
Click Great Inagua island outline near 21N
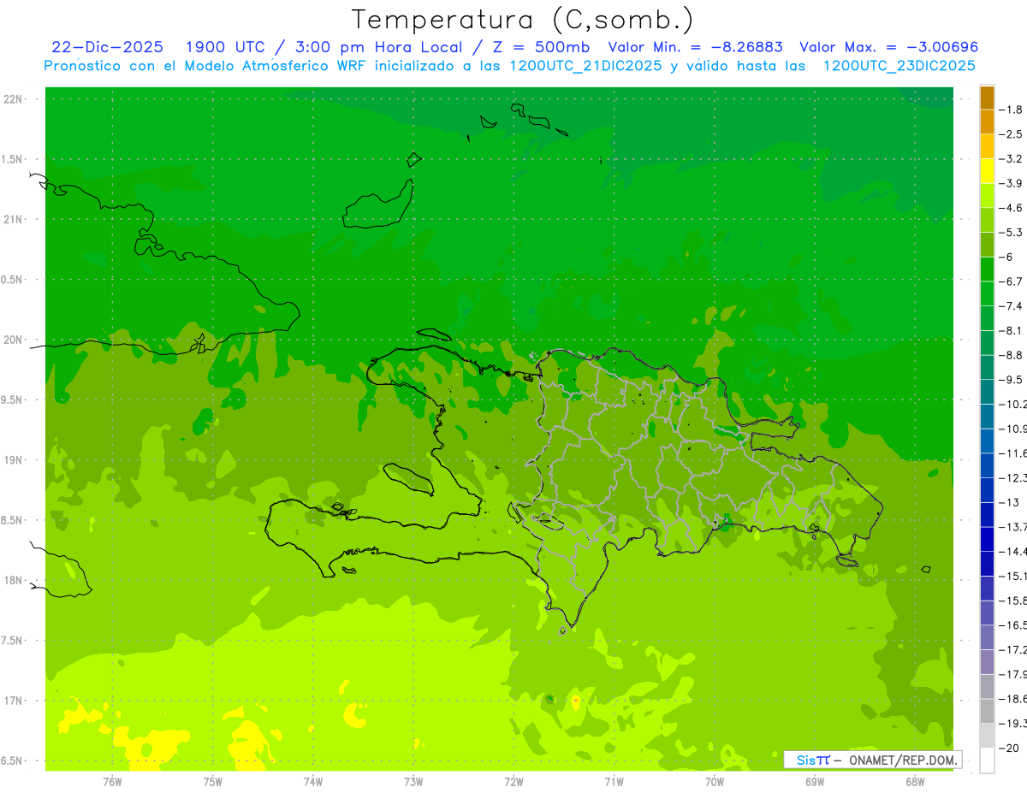(377, 204)
